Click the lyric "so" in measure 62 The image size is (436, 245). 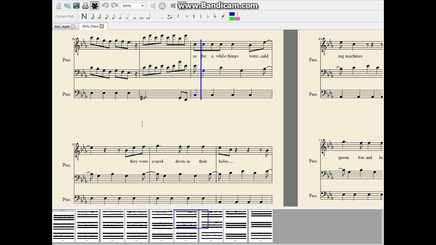(195, 56)
